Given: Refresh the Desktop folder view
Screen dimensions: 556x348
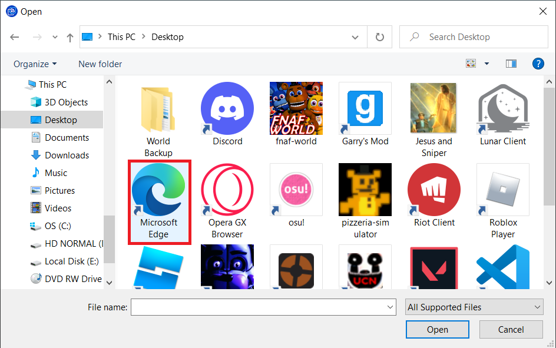Looking at the screenshot, I should tap(379, 37).
